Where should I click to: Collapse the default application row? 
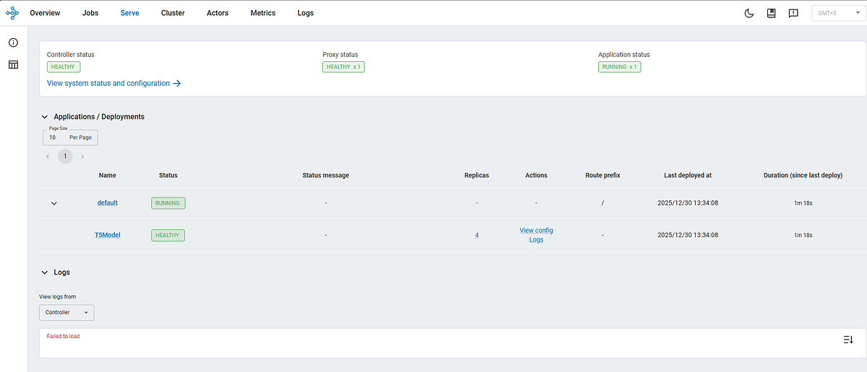coord(54,203)
